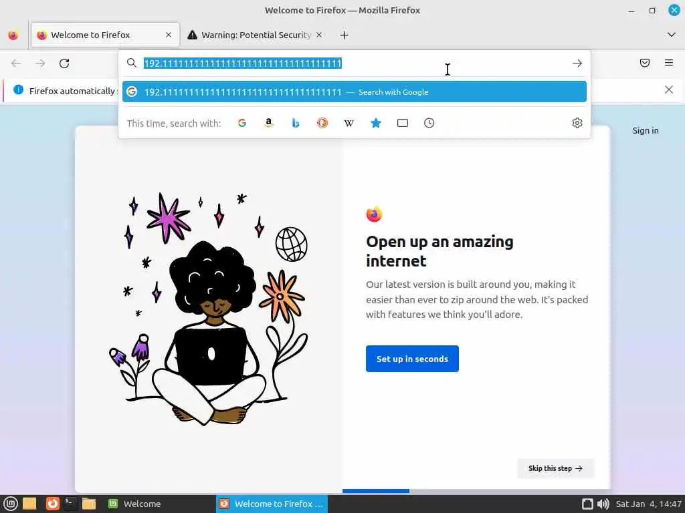685x513 pixels.
Task: Open the file manager folder in taskbar
Action: (x=89, y=504)
